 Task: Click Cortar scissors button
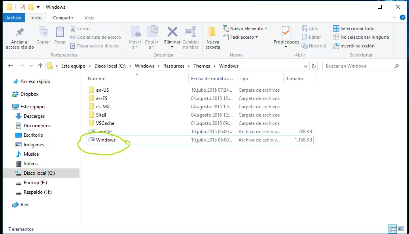[x=80, y=28]
